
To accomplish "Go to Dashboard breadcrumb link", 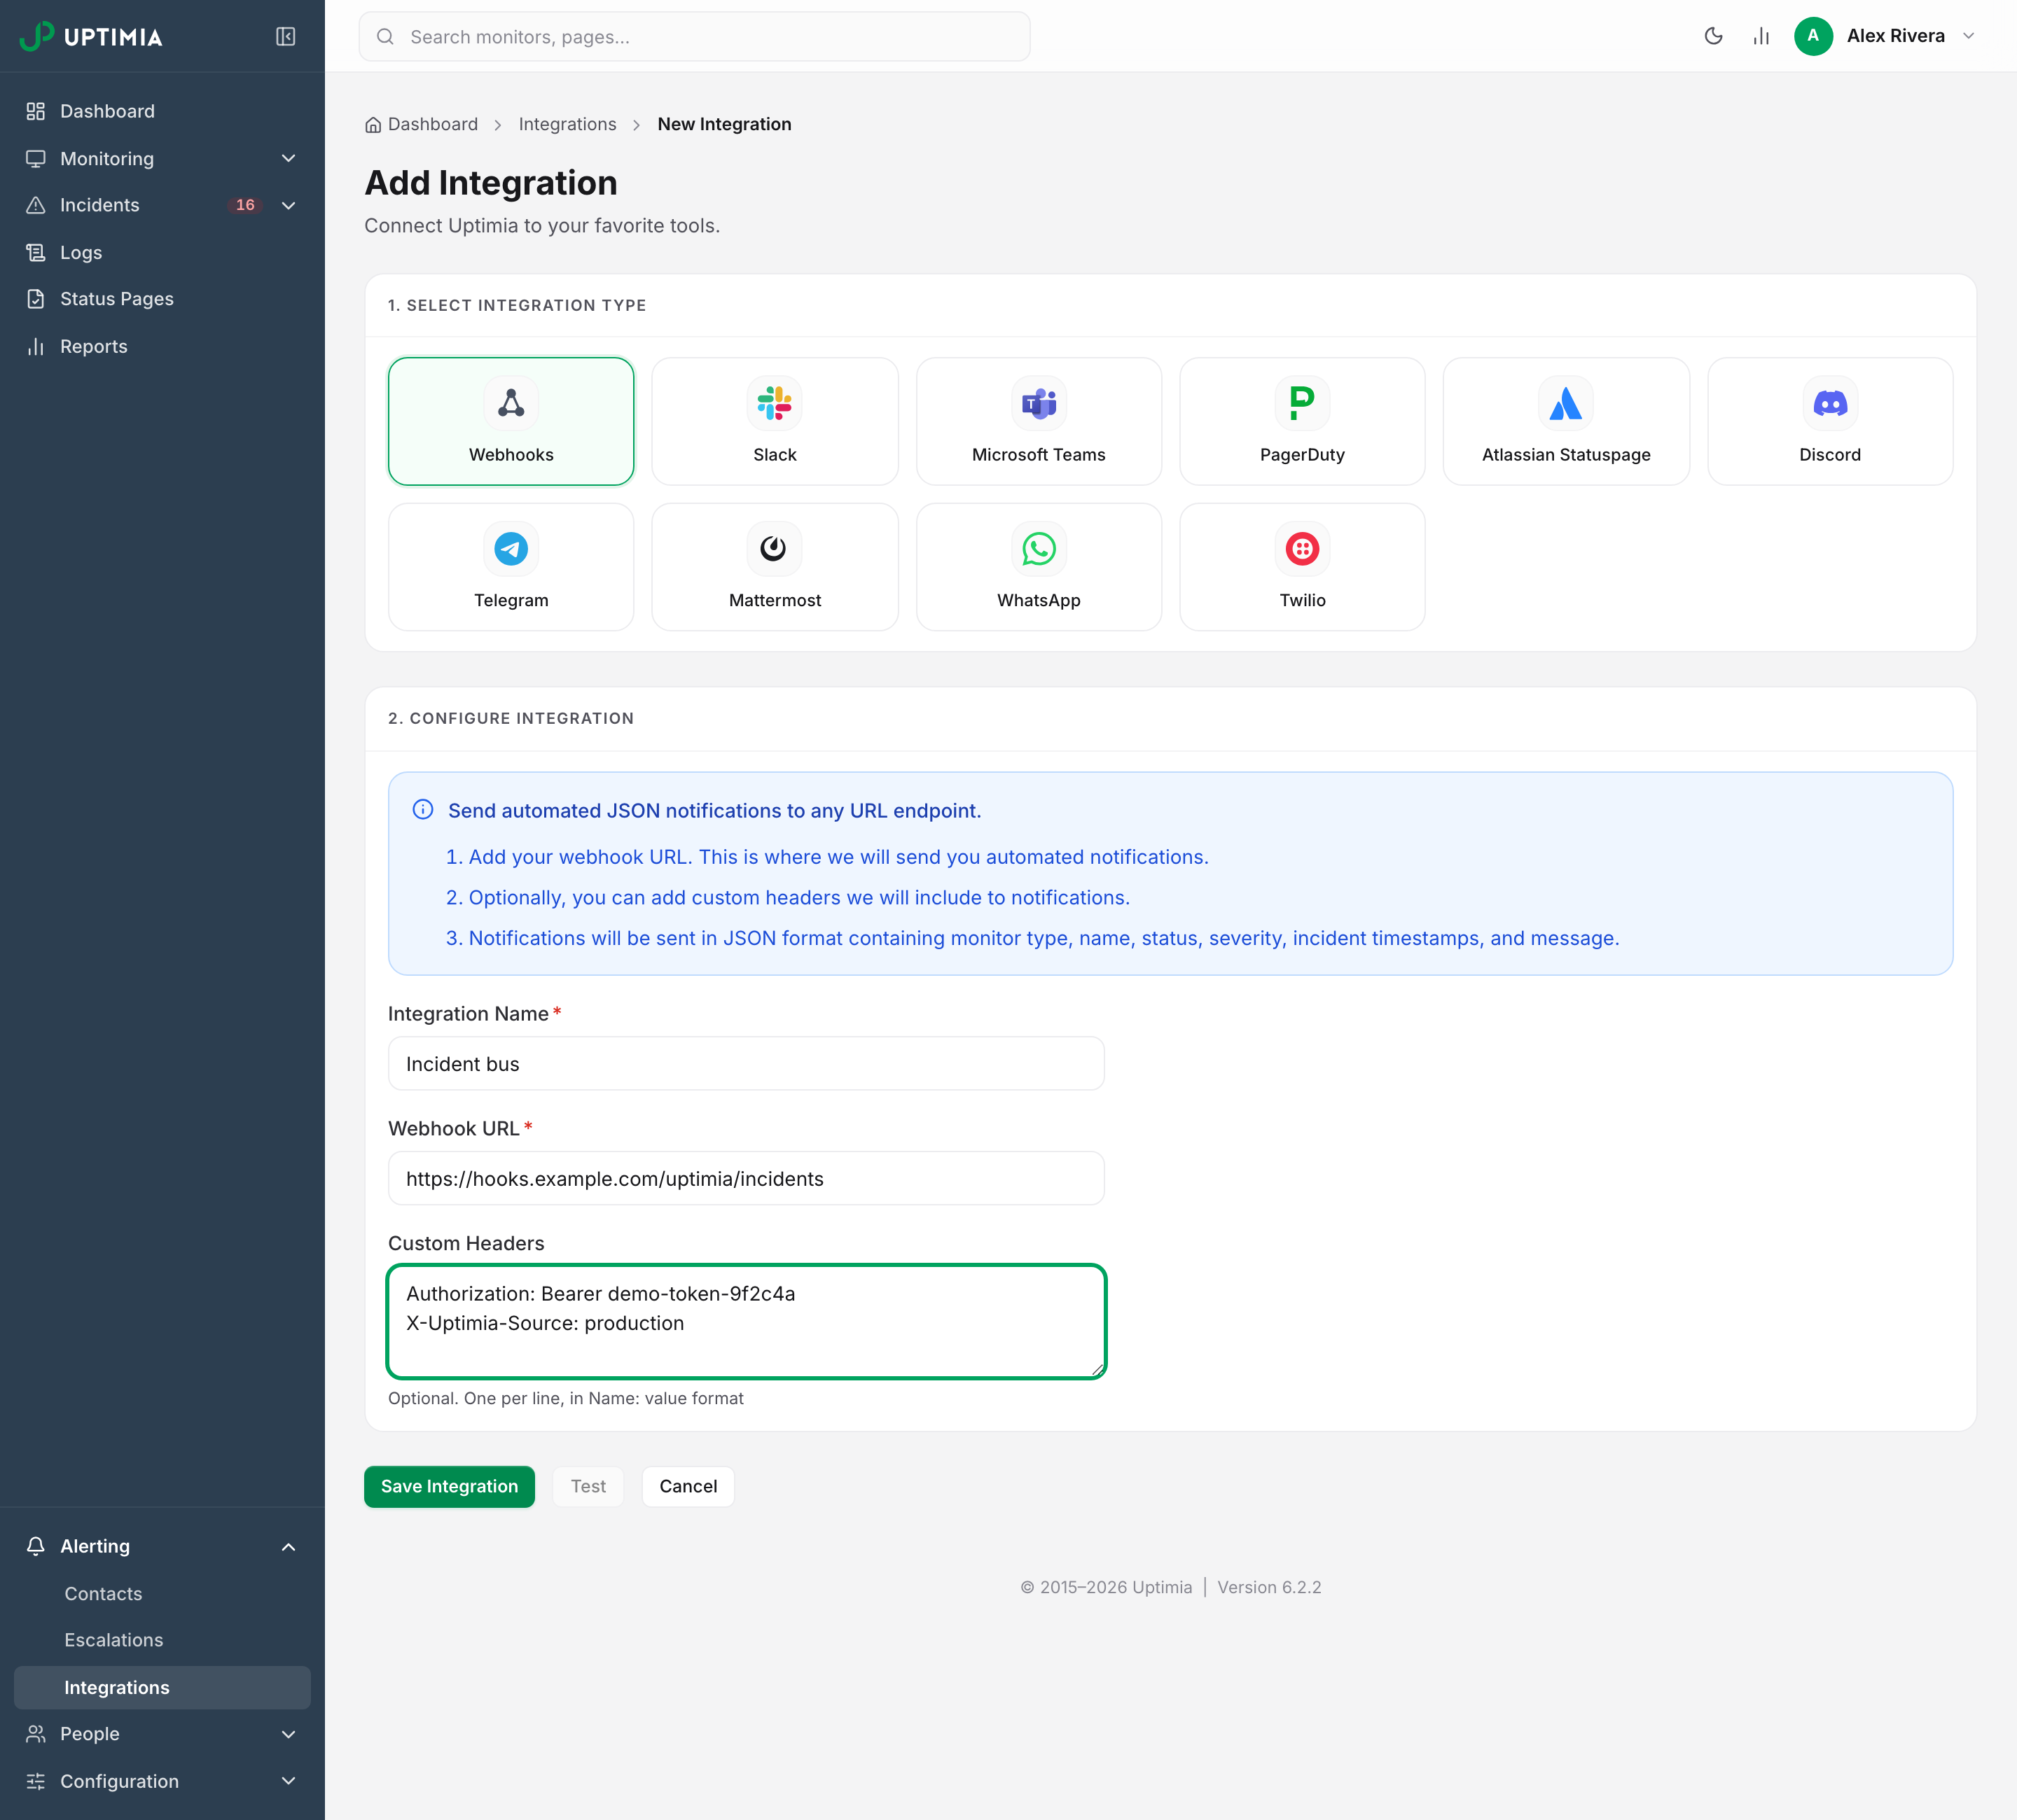I will 421,124.
